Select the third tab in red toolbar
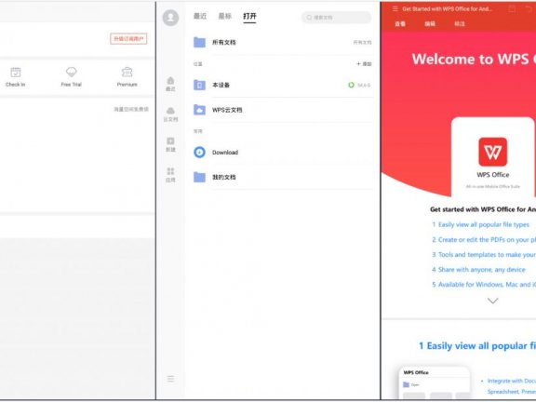This screenshot has height=402, width=536. click(x=460, y=23)
